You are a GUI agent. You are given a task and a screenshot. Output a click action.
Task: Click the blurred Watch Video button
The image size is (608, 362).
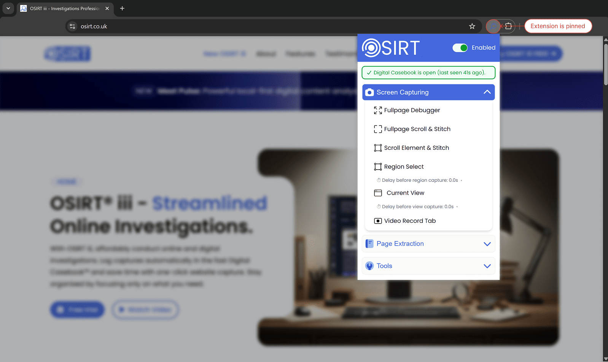(145, 310)
